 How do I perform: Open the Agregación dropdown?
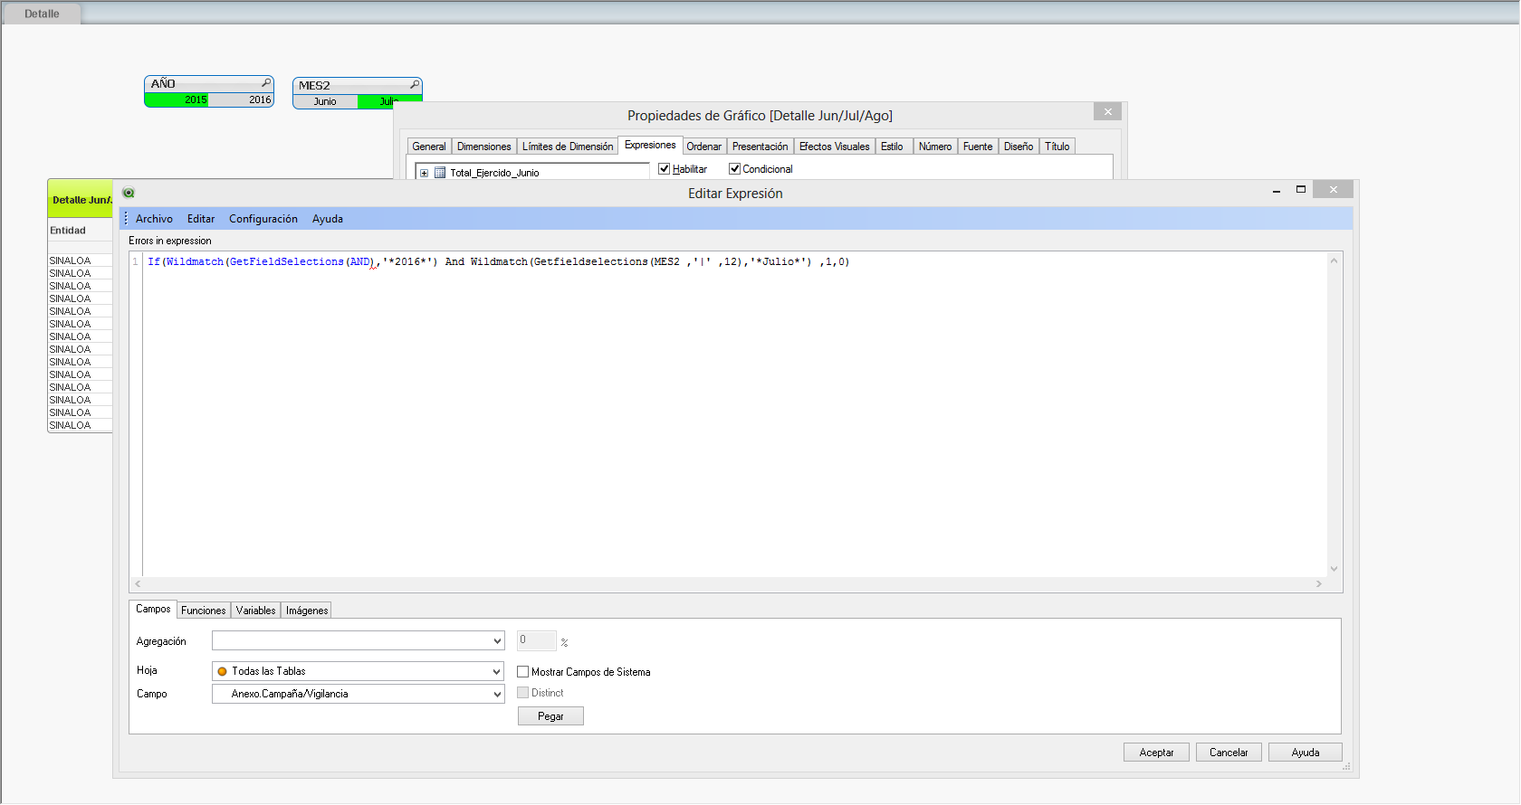click(497, 641)
